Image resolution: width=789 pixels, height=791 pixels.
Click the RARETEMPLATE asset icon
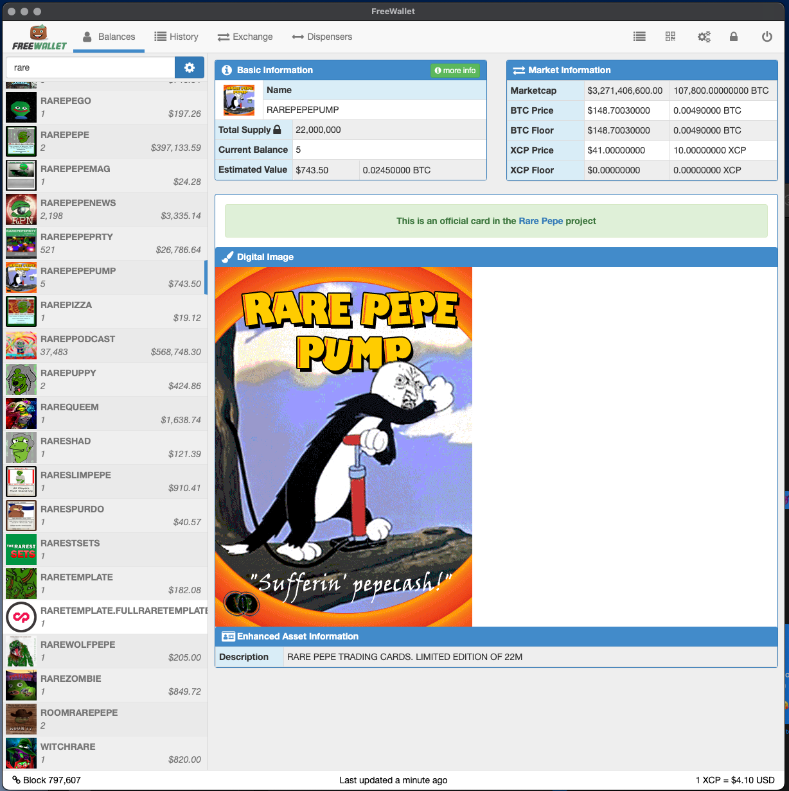pos(21,584)
